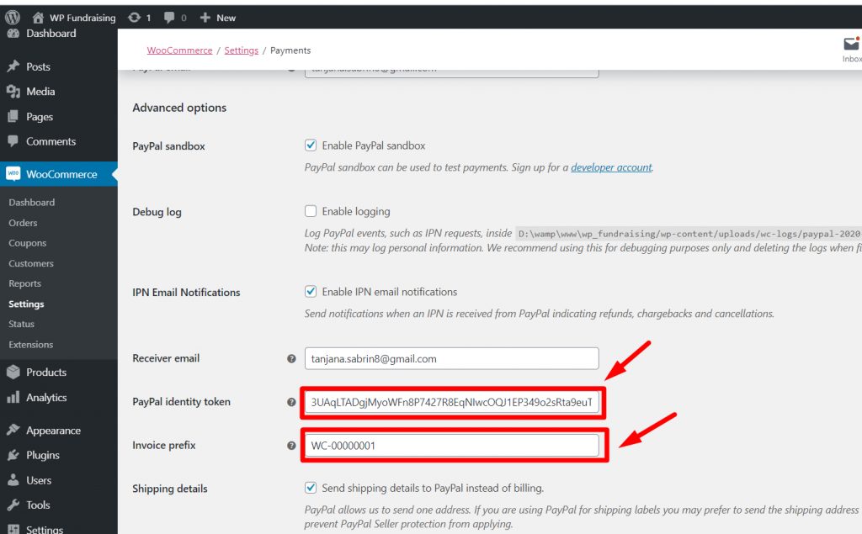Open the Media menu item
Viewport: 862px width, 534px height.
[x=40, y=91]
